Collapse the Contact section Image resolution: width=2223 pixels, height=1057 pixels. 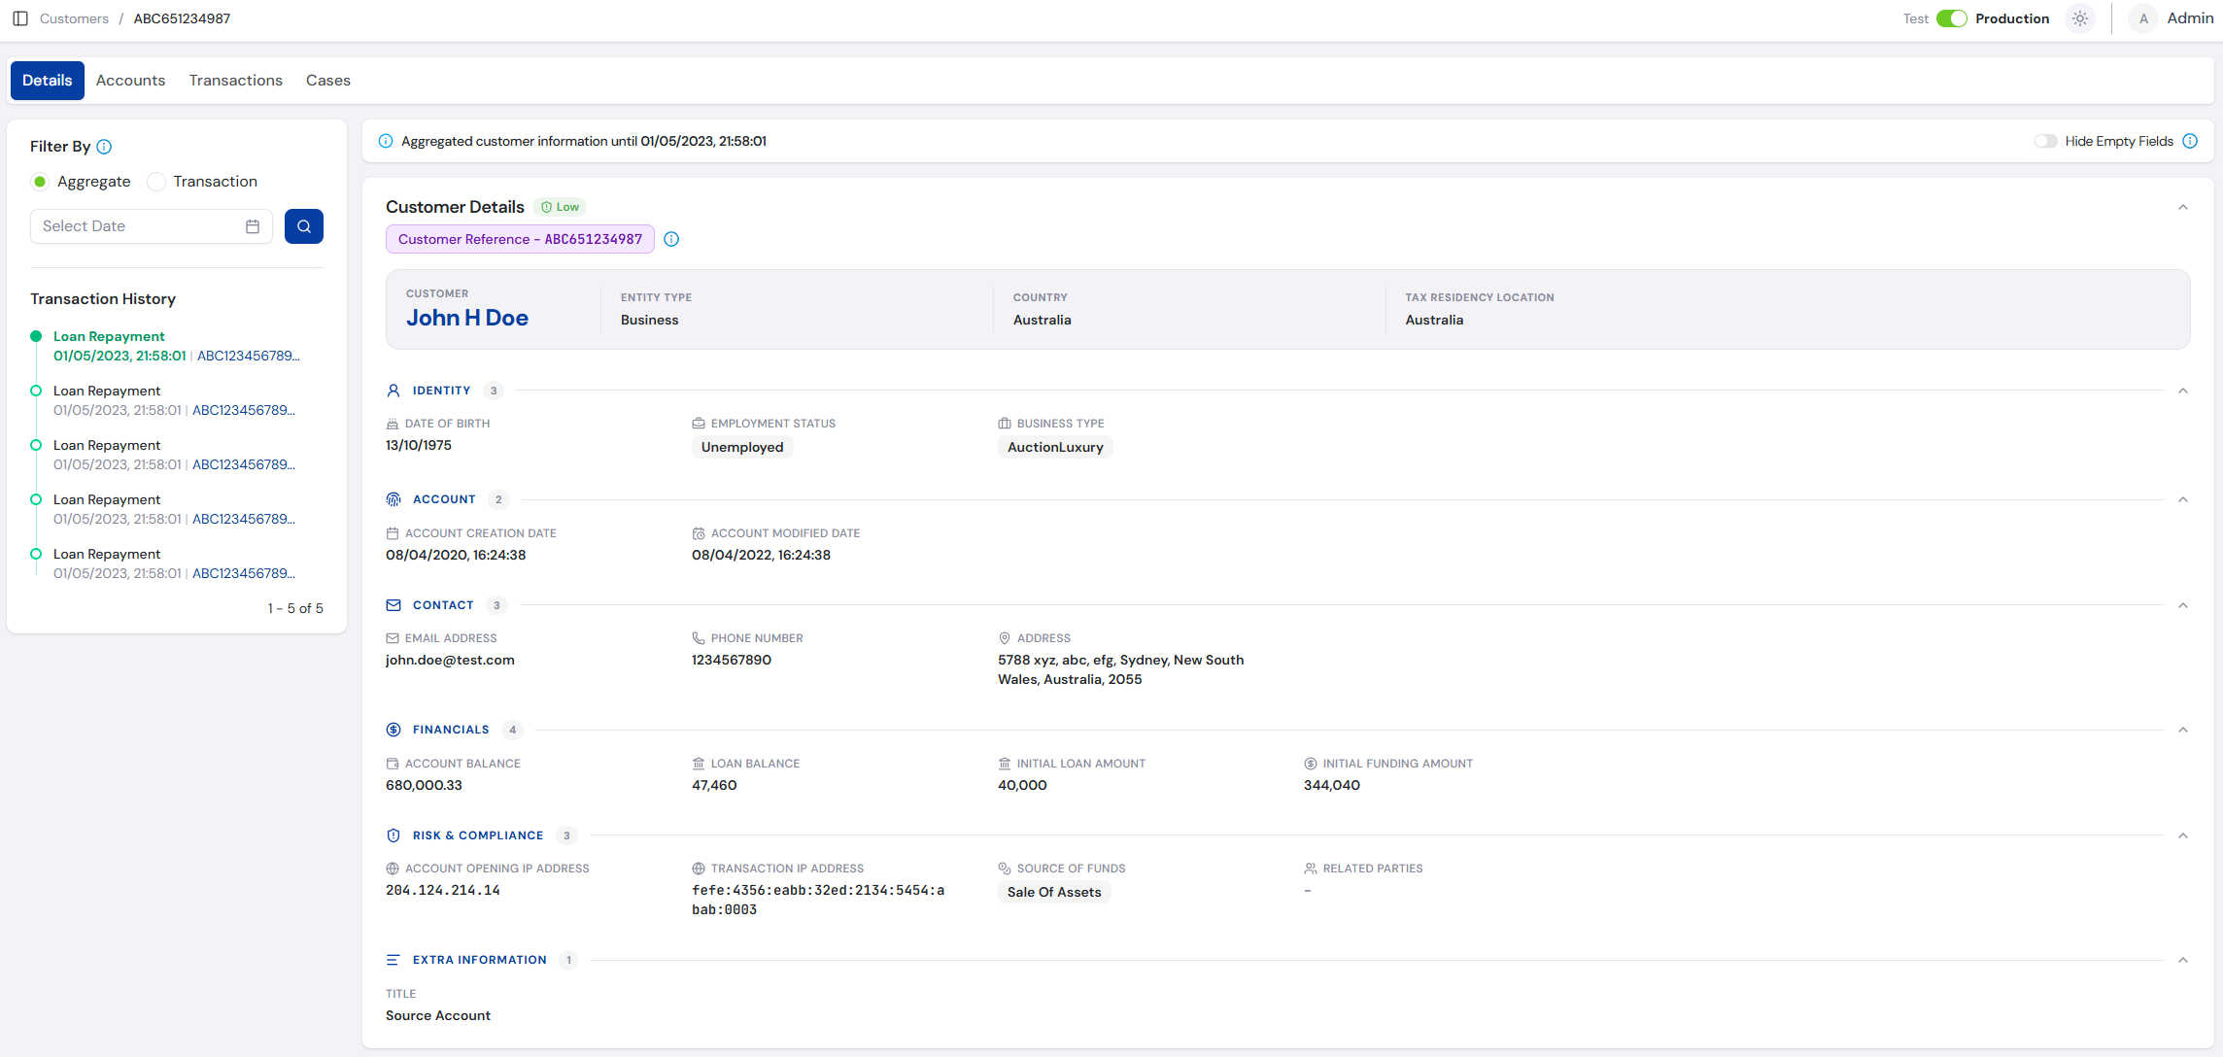[2183, 605]
